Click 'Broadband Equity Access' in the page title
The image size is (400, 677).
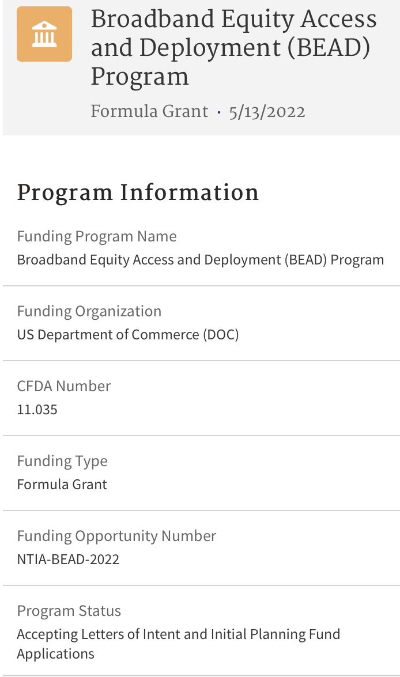233,20
